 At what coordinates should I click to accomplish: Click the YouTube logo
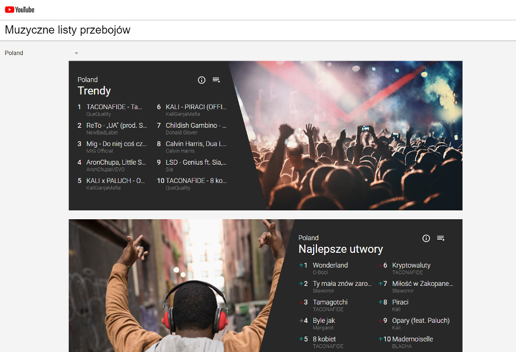click(x=20, y=9)
